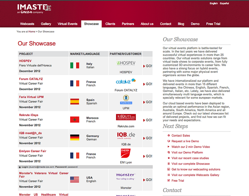Click the icon beside Contact Sales
This screenshot has height=196, width=249.
pos(169,135)
